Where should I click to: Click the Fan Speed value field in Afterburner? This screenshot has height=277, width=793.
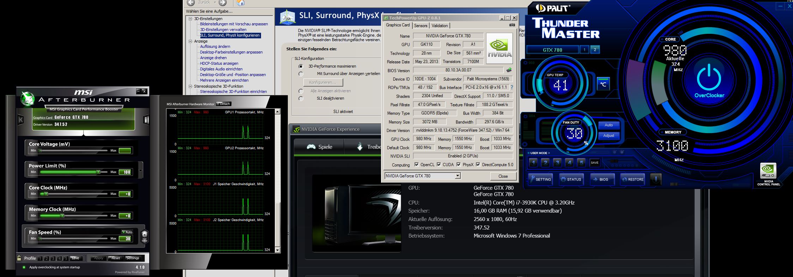point(125,238)
